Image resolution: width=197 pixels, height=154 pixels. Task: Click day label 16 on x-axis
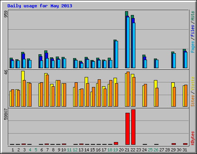[98, 150]
